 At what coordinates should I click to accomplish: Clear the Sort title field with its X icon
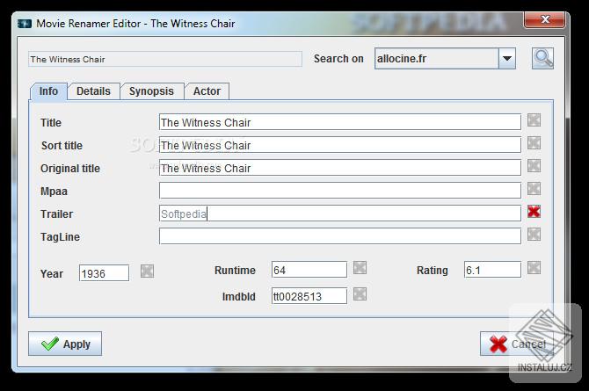(x=534, y=143)
